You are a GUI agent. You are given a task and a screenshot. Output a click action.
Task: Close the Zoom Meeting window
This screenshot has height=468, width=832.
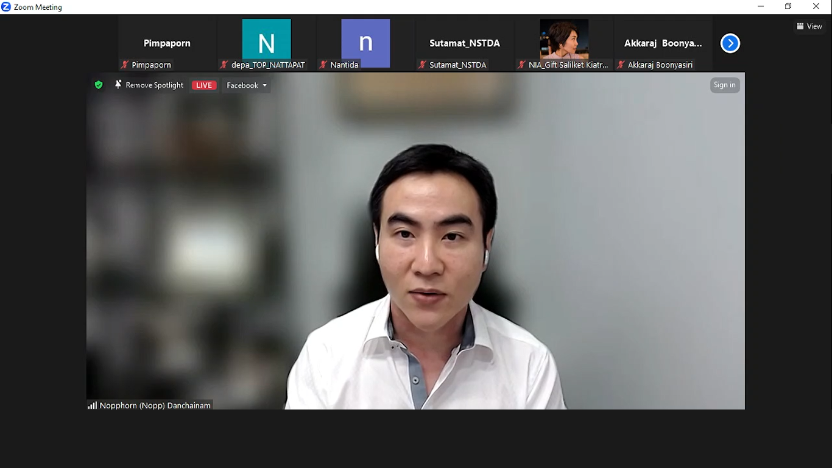pyautogui.click(x=816, y=7)
